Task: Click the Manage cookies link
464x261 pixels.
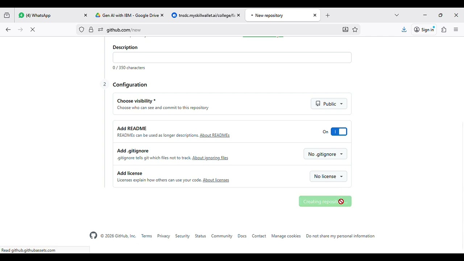Action: tap(286, 236)
